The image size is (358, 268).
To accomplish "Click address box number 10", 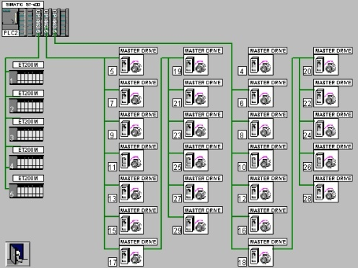I will tap(243, 167).
